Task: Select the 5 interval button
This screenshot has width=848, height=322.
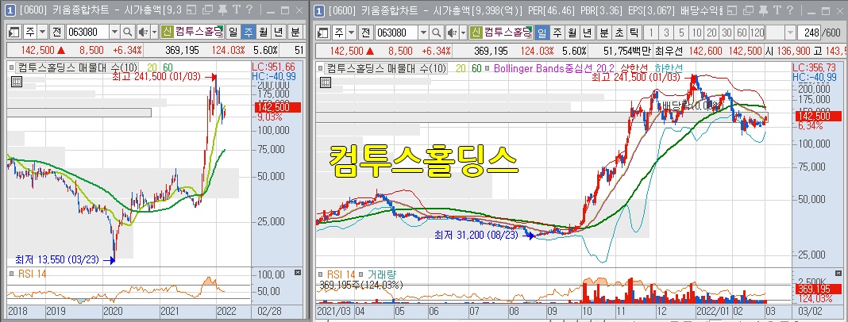Action: tap(681, 33)
